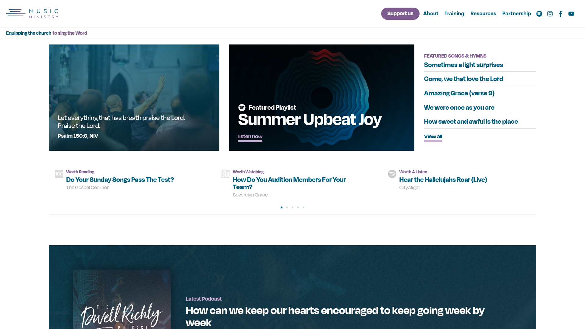Viewport: 585px width, 329px height.
Task: Select the fifth carousel dot
Action: 303,207
